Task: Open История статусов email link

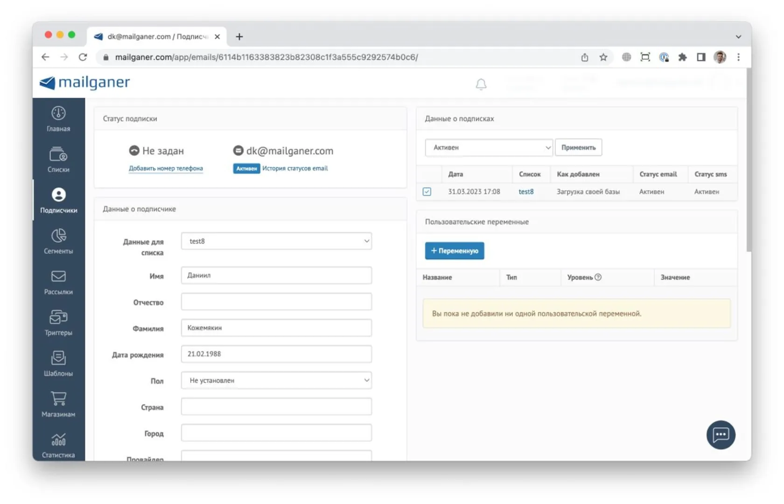Action: tap(295, 168)
